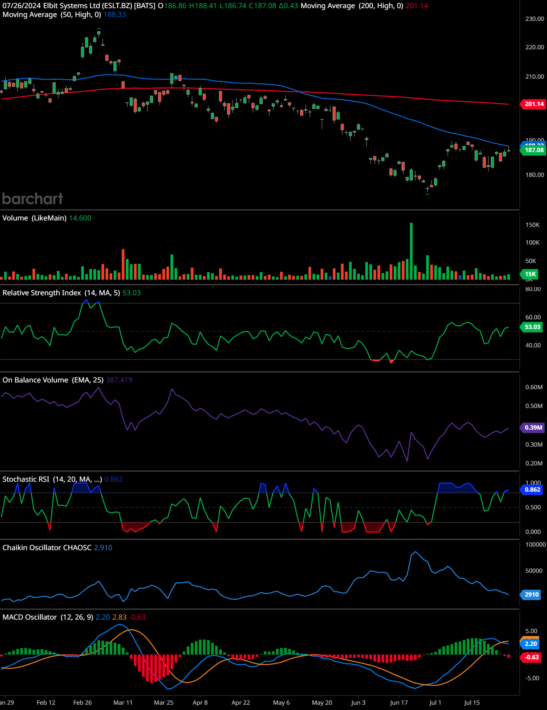Image resolution: width=547 pixels, height=710 pixels.
Task: Click the Apr 22 date axis label
Action: click(x=241, y=703)
